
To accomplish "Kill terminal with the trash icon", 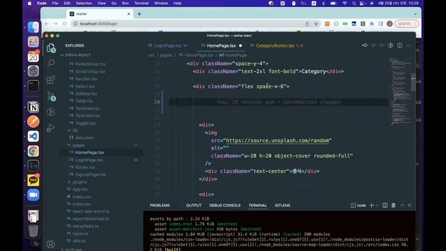I will click(x=393, y=205).
